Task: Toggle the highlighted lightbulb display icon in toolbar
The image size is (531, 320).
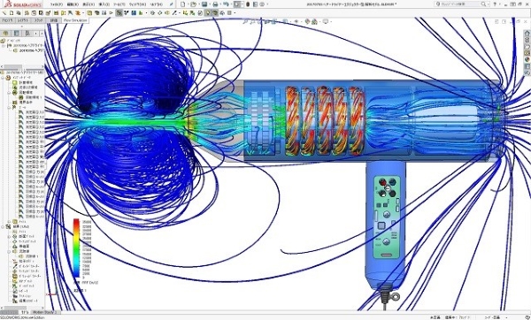Action: pyautogui.click(x=208, y=13)
